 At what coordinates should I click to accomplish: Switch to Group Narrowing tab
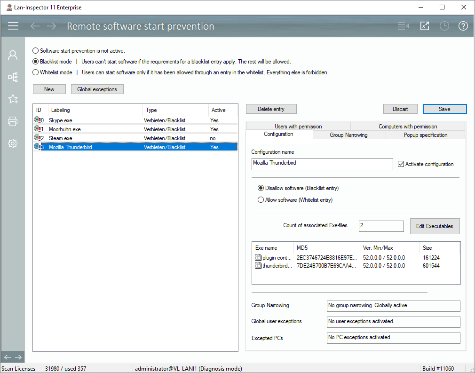(348, 135)
